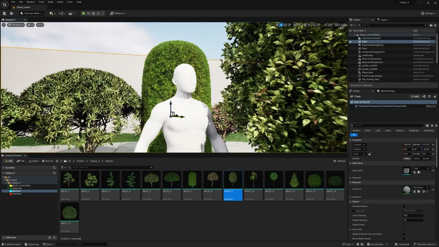The height and width of the screenshot is (247, 439).
Task: Expand the Constraints section
Action: point(351,229)
